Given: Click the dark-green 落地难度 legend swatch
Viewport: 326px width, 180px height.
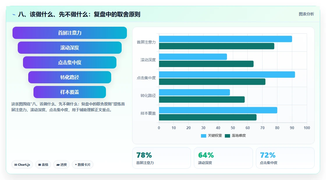Looking at the screenshot, I should [x=227, y=136].
